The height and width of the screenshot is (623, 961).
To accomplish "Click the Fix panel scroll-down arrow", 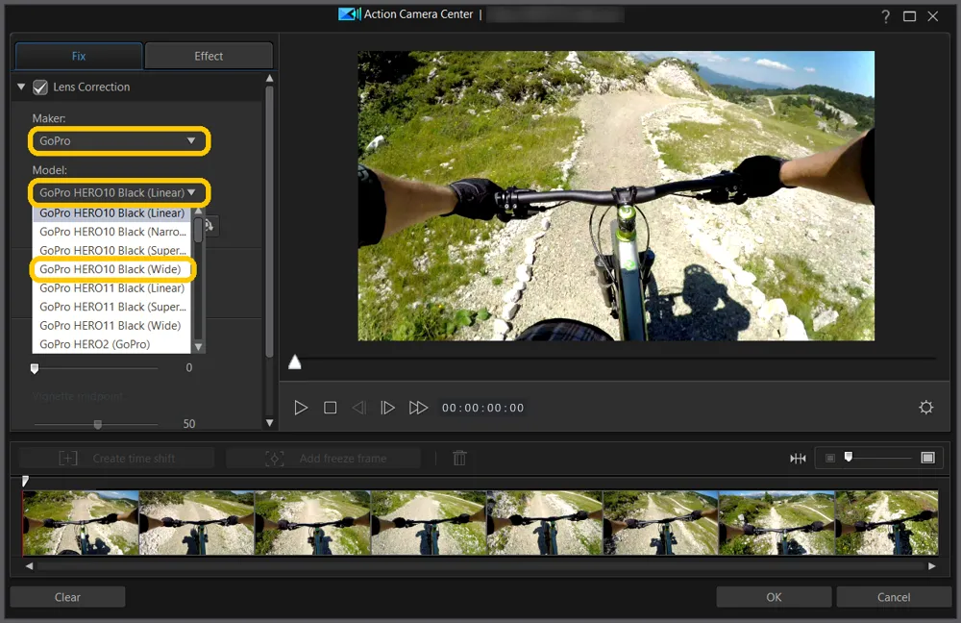I will pos(270,423).
